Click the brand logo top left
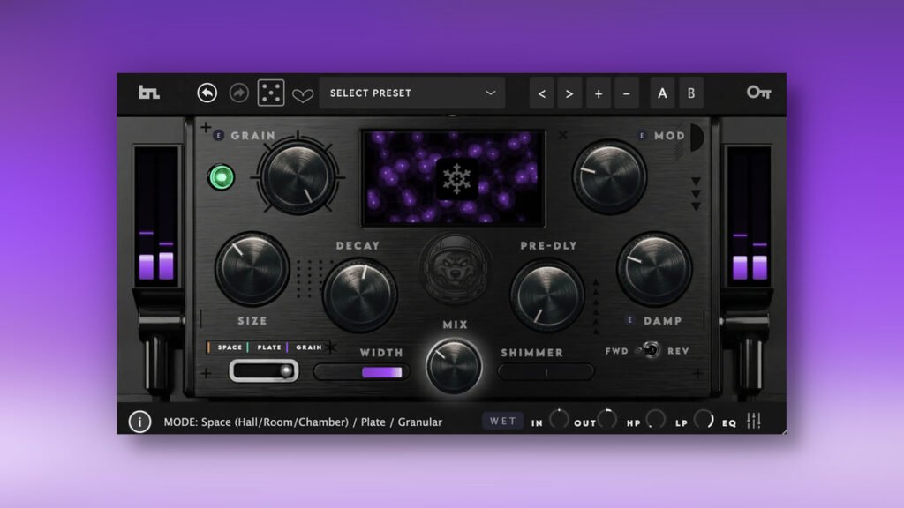The height and width of the screenshot is (508, 904). coord(148,92)
